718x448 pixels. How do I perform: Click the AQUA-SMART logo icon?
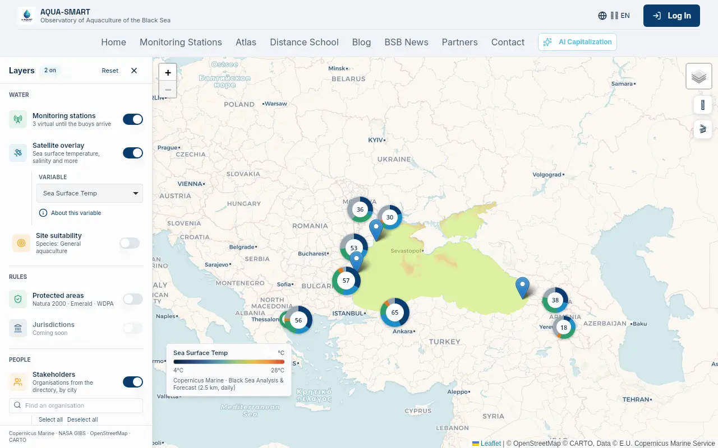point(27,16)
